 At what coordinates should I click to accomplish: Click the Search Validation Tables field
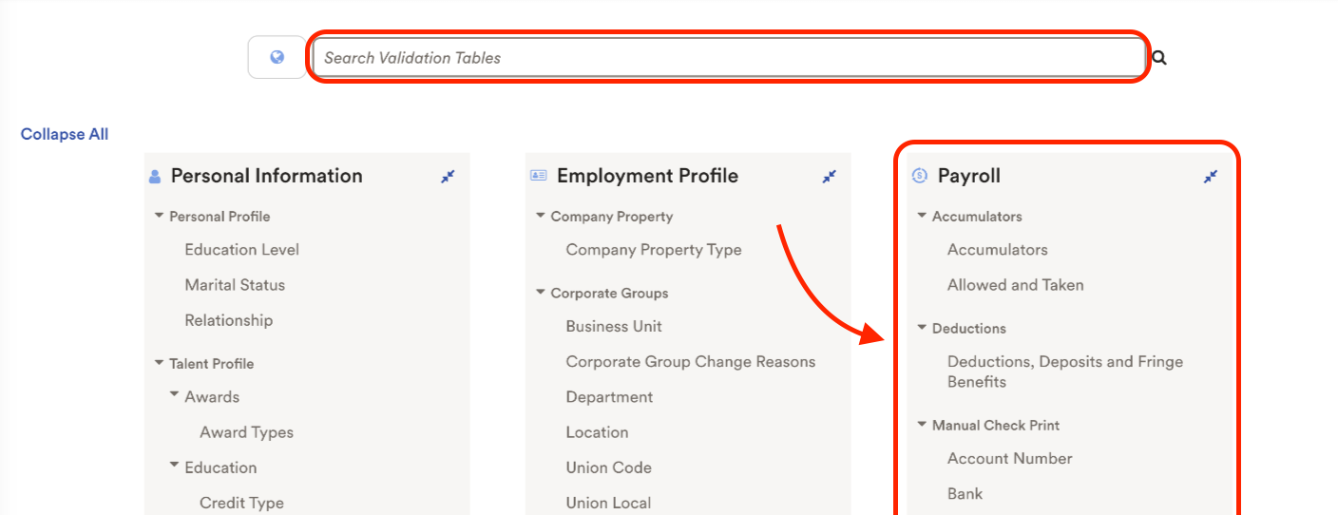pyautogui.click(x=729, y=57)
